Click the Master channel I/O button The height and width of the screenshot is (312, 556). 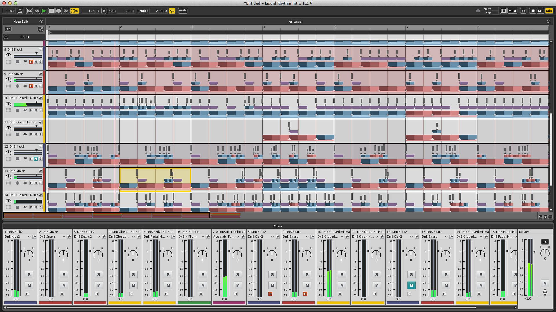tap(544, 242)
